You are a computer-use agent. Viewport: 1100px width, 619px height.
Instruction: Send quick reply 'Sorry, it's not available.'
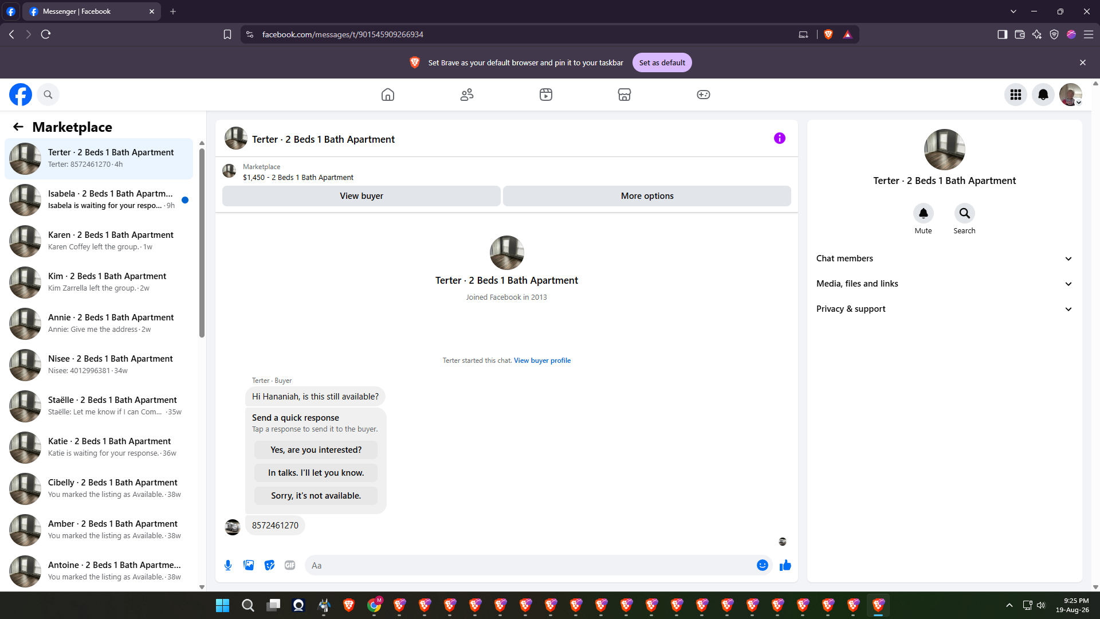click(x=316, y=496)
